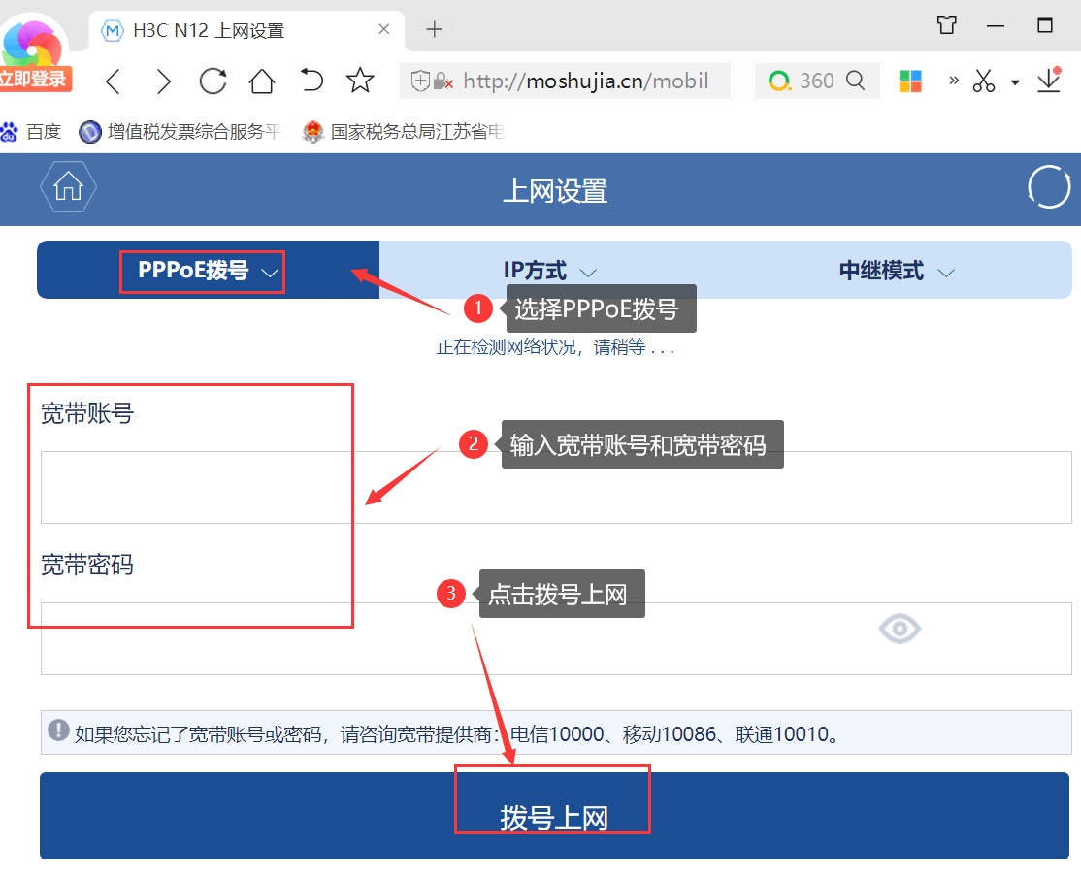Click the undo/restore closed tab arrow icon
Viewport: 1081px width, 875px height.
[x=311, y=81]
